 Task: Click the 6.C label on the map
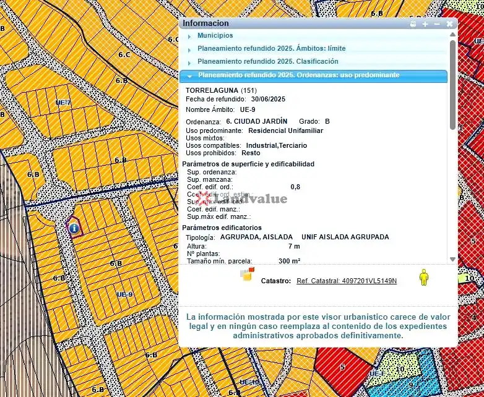pyautogui.click(x=124, y=54)
